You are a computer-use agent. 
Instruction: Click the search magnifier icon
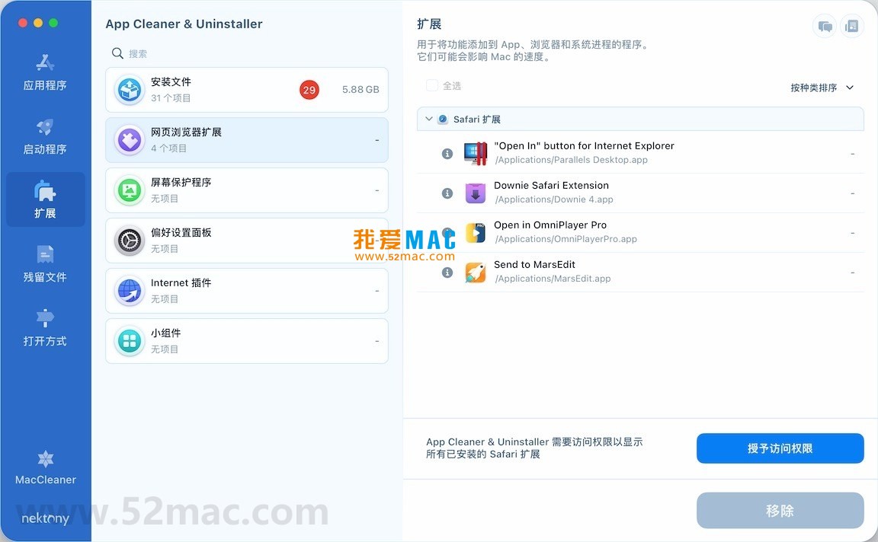pos(117,53)
